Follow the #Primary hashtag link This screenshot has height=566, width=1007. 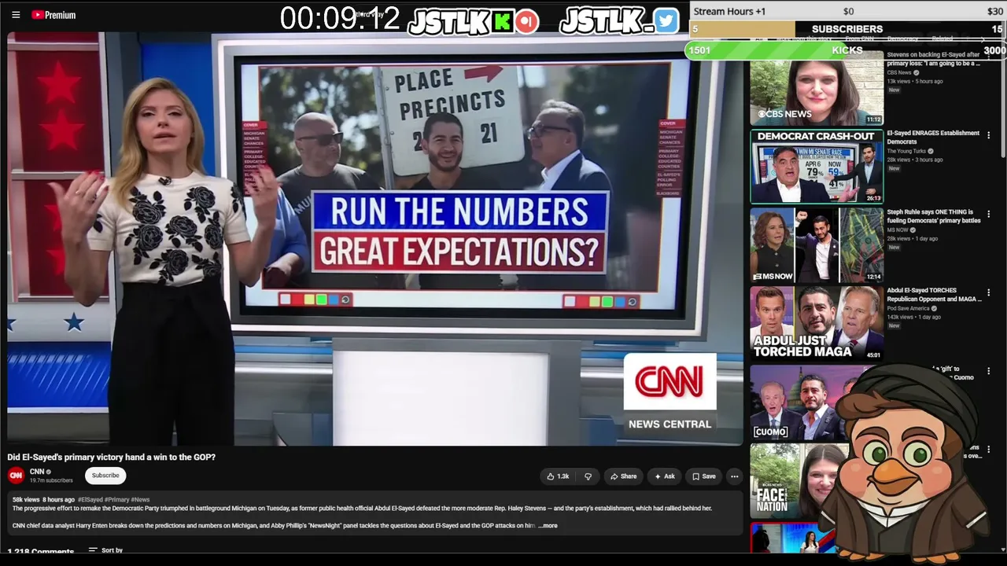(116, 500)
